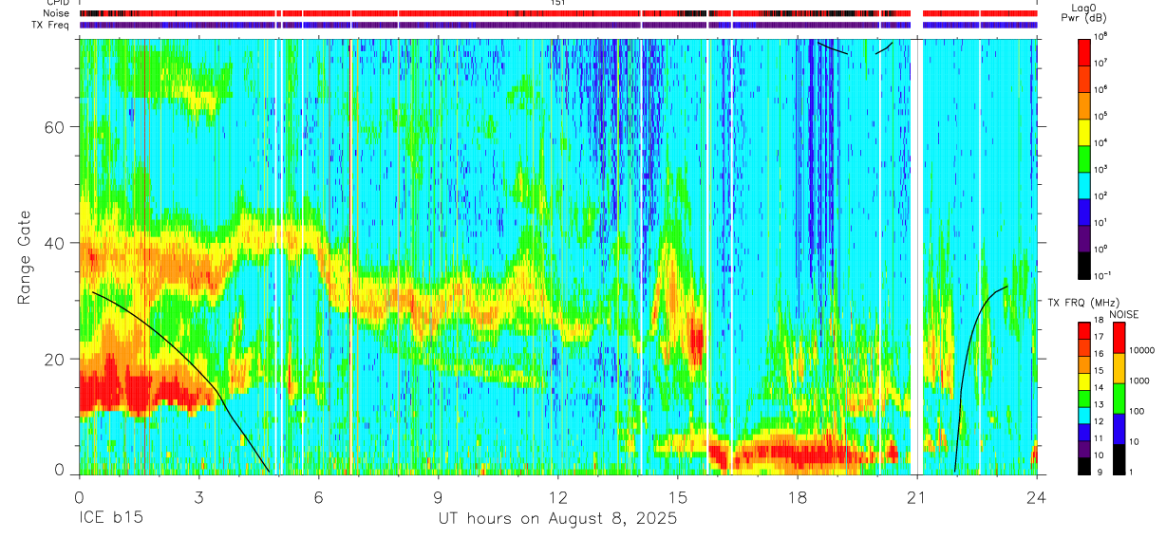Screen dimensions: 1166x538
Task: Click the y-axis tick label '60'
Action: click(56, 126)
